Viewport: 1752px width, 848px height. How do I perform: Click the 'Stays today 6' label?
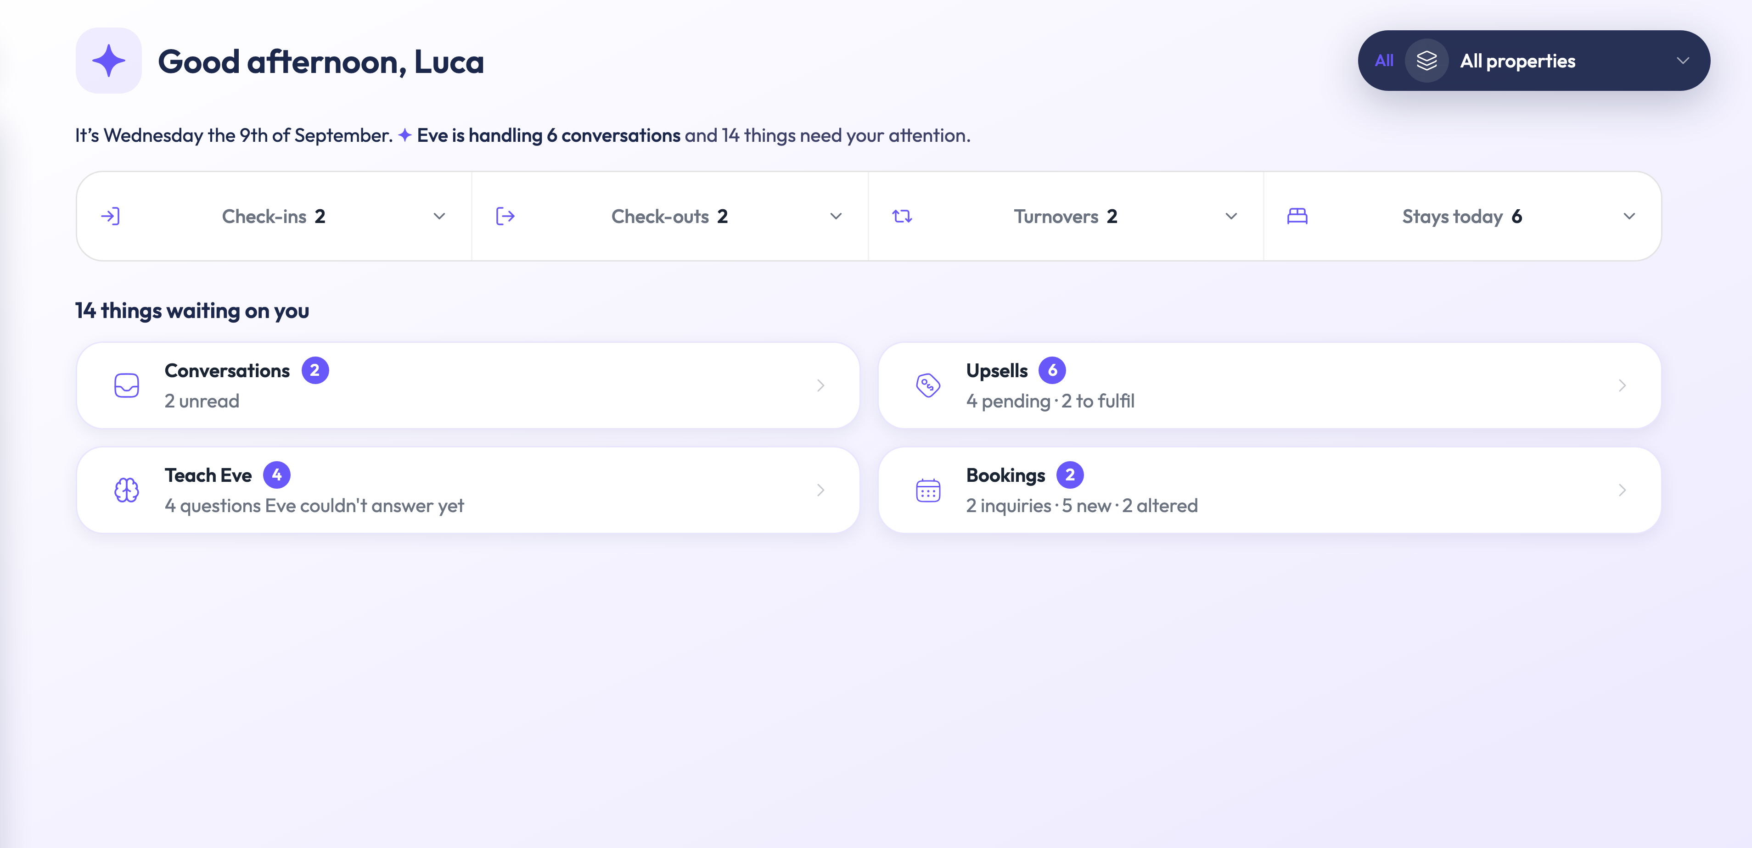click(1461, 216)
